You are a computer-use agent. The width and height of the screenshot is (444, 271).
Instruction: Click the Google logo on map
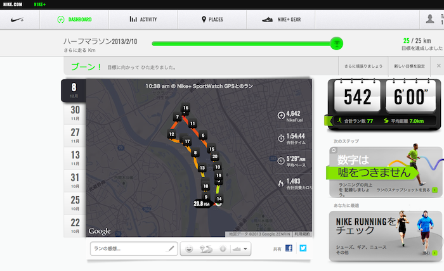point(100,231)
